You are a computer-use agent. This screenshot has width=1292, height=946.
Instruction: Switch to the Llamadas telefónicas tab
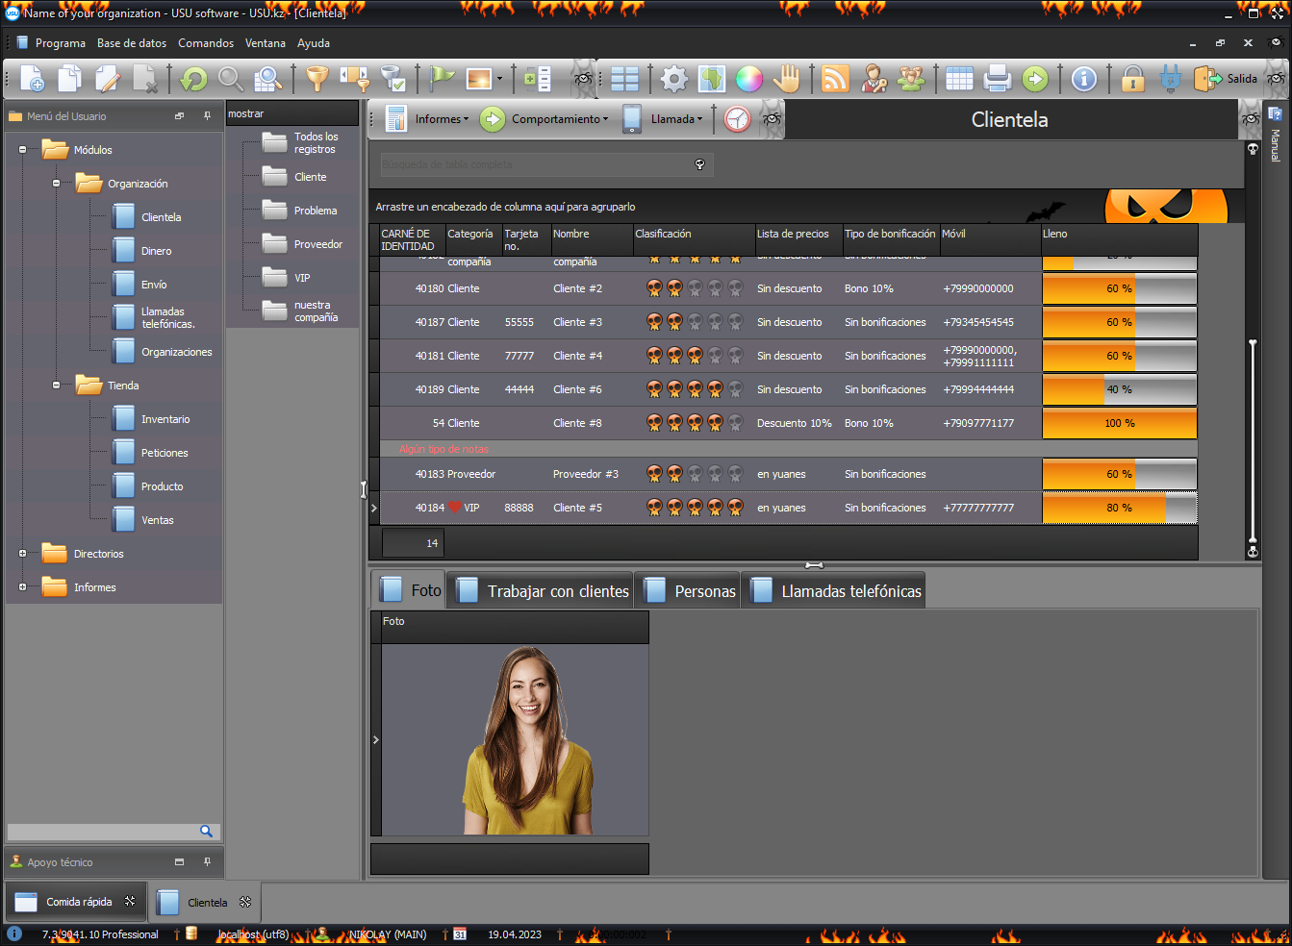point(835,590)
